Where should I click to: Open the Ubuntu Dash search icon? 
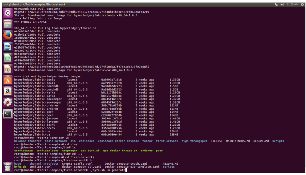pos(8,13)
